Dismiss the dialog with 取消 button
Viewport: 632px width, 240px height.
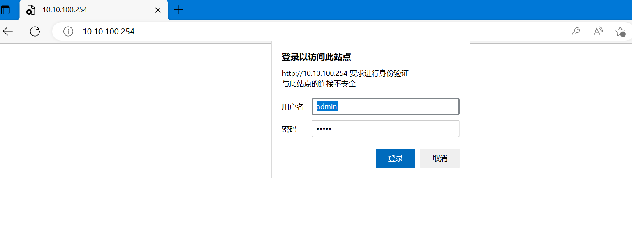[440, 158]
